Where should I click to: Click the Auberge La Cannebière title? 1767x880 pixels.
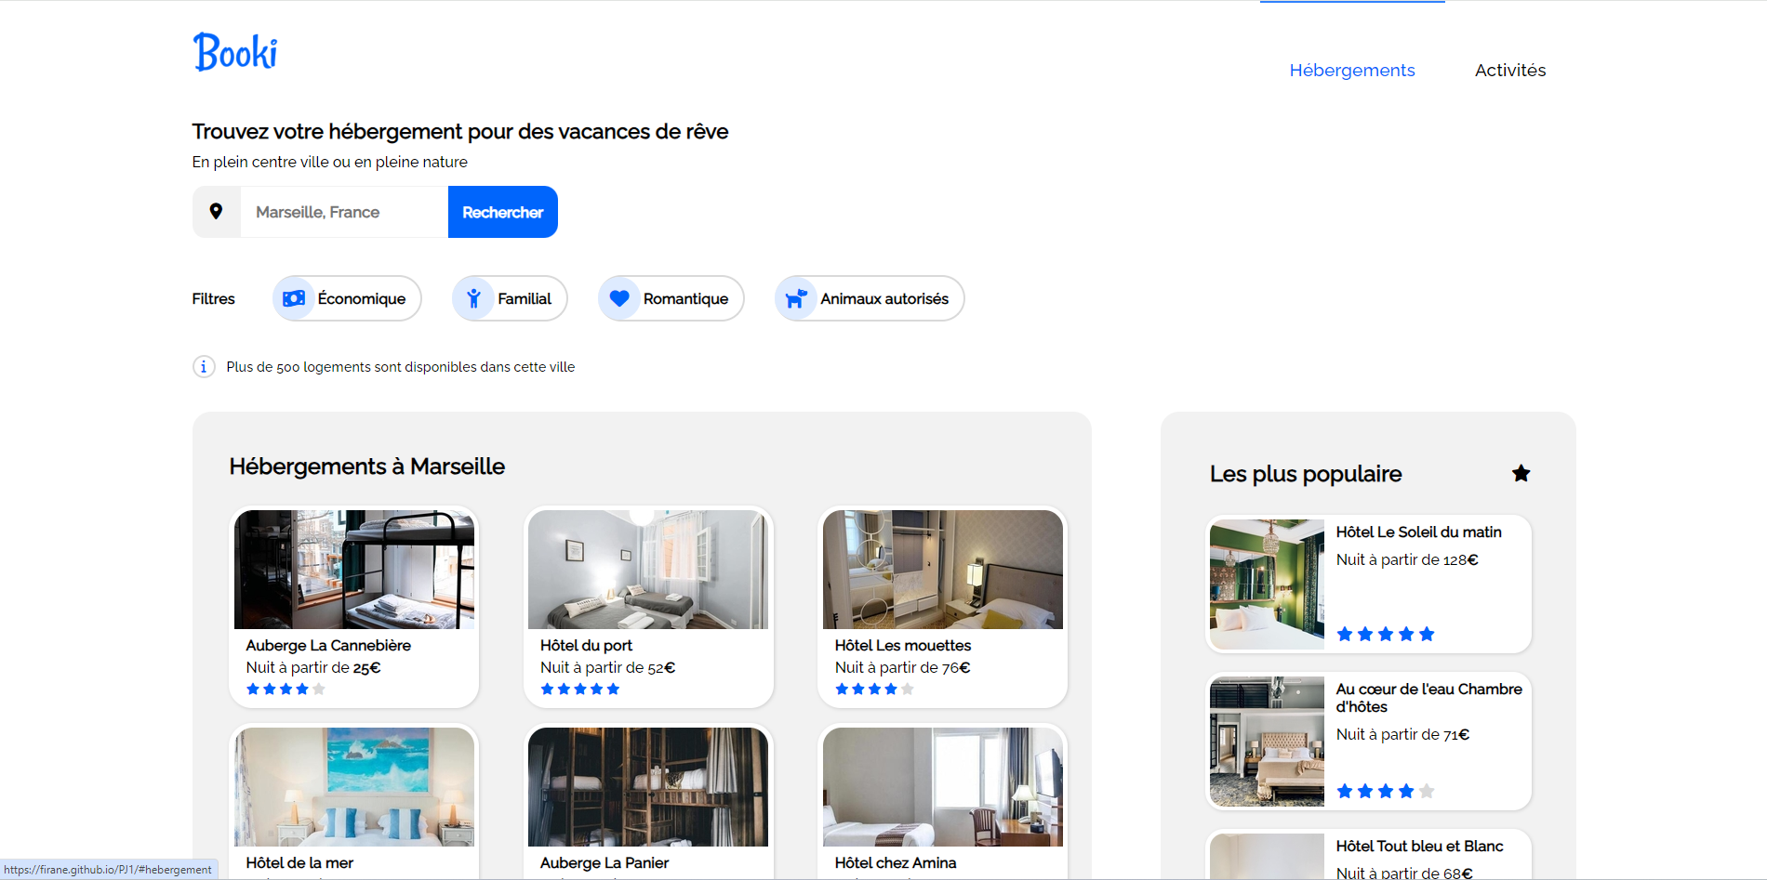pos(328,645)
